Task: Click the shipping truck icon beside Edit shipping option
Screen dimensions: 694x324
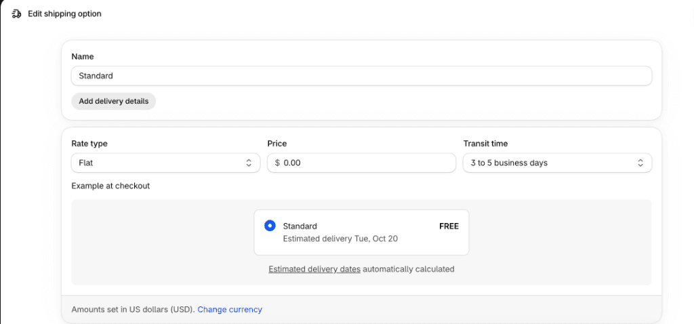Action: tap(16, 14)
